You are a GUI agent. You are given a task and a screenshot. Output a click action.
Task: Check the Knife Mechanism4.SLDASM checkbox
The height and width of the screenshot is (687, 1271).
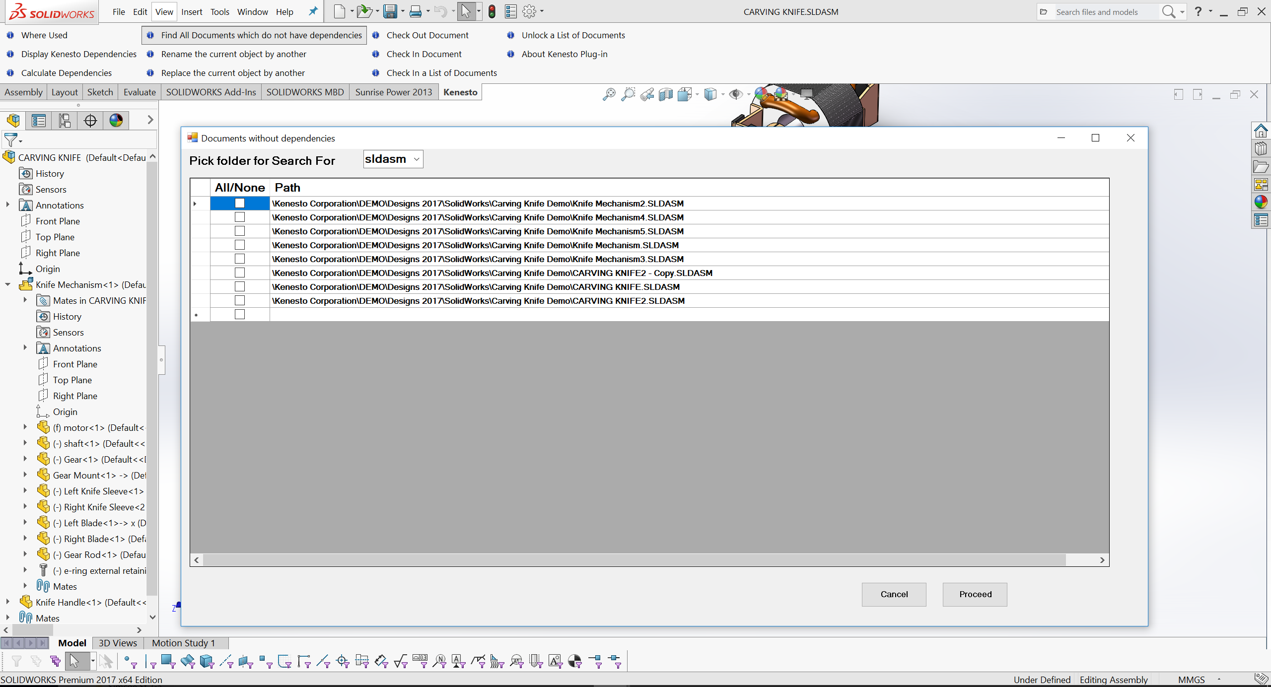click(x=240, y=217)
